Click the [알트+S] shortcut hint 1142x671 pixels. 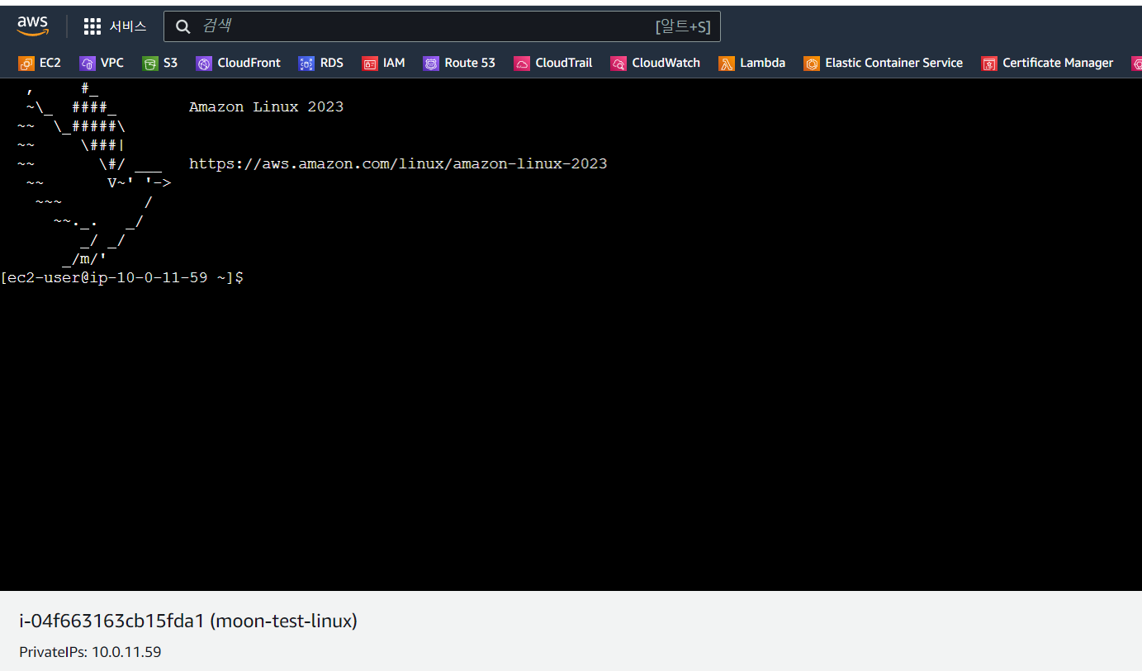(x=683, y=26)
